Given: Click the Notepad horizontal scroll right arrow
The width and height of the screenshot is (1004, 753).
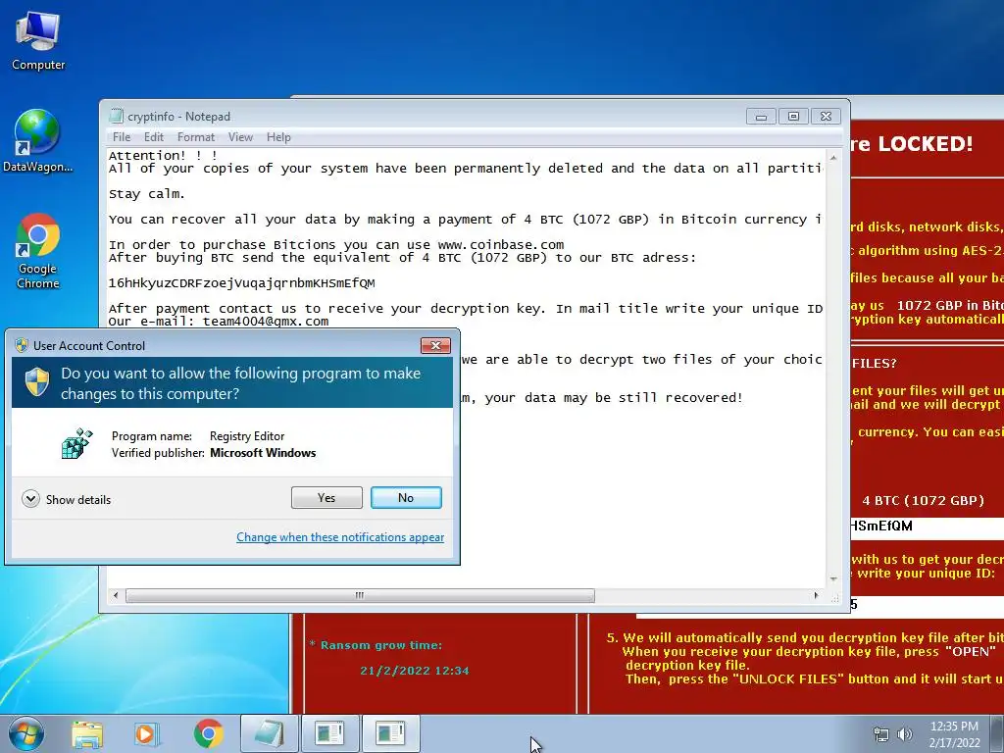Looking at the screenshot, I should [x=816, y=595].
